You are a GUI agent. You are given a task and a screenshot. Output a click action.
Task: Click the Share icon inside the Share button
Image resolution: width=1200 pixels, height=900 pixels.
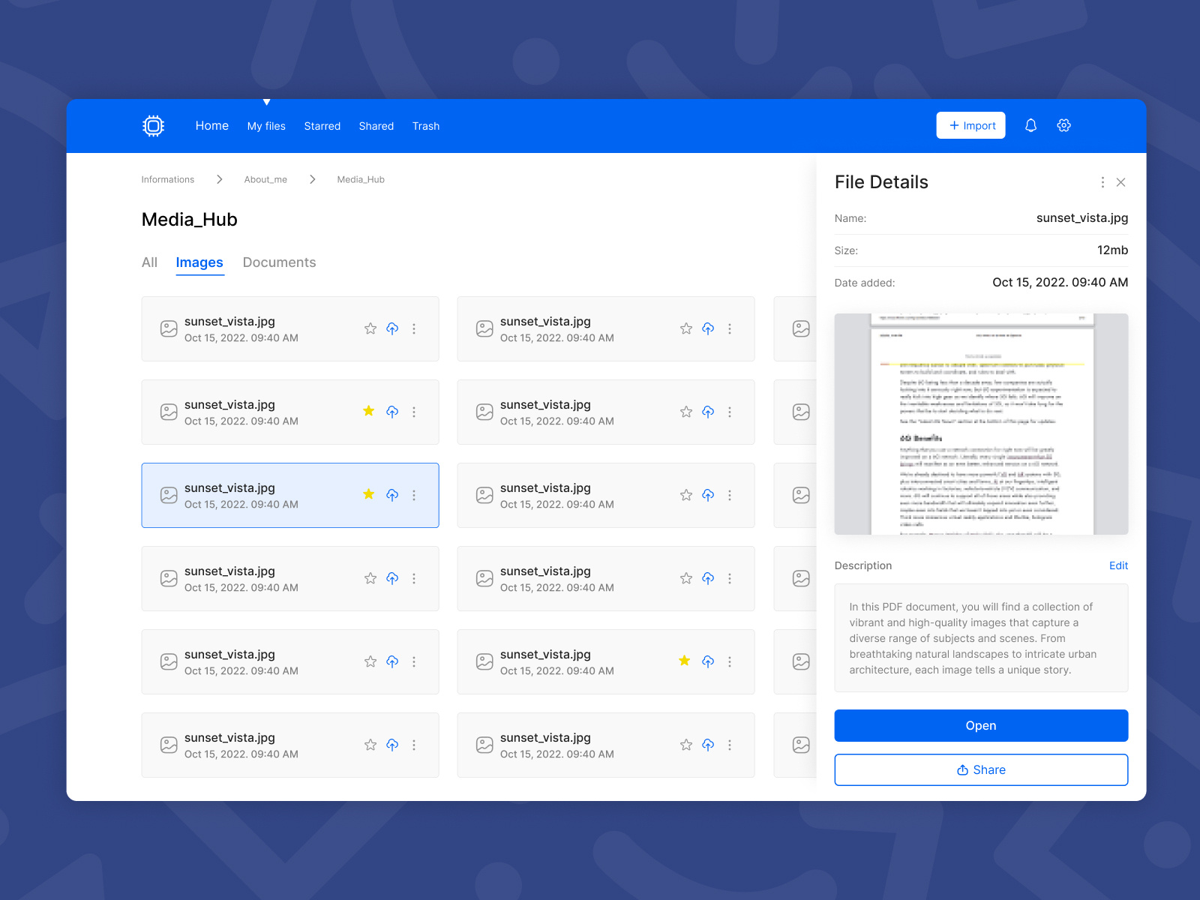(x=961, y=769)
